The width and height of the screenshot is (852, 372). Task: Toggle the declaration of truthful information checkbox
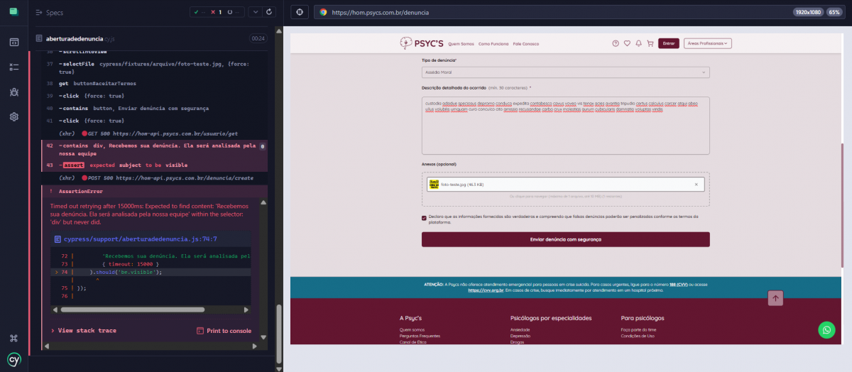click(x=425, y=217)
